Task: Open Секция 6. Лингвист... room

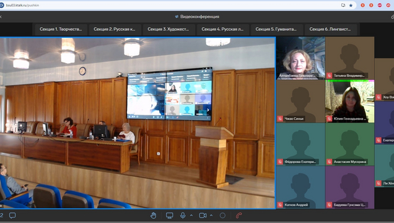Action: 330,29
